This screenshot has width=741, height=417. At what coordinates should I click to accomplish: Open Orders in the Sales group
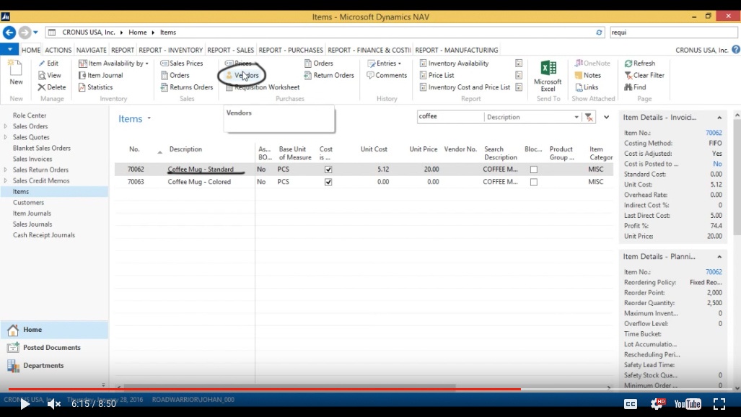[175, 75]
